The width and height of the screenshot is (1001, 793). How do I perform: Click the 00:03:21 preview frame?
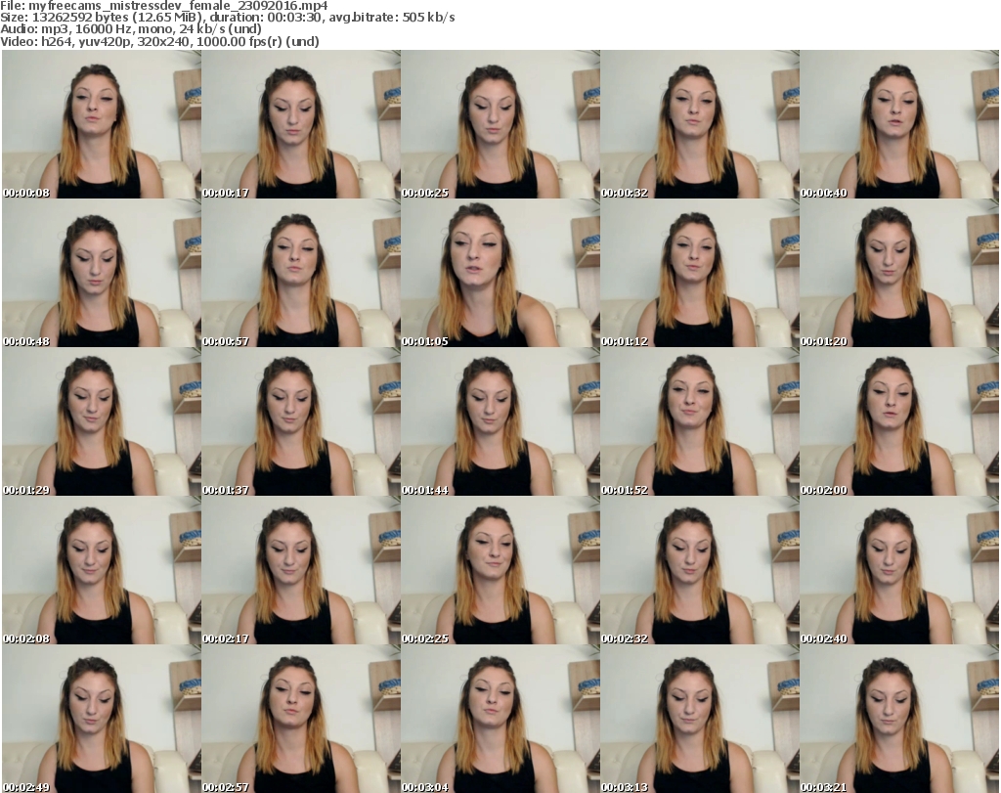tap(899, 719)
